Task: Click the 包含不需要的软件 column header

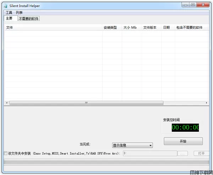Action: tap(191, 28)
